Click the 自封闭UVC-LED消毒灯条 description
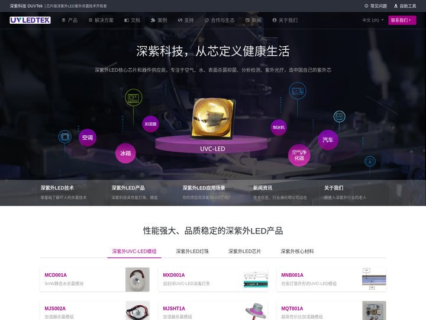 [x=186, y=283]
